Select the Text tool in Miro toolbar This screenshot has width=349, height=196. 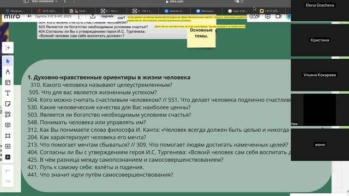(x=8, y=93)
